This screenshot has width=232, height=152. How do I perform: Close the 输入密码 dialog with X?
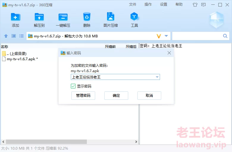coord(169,53)
